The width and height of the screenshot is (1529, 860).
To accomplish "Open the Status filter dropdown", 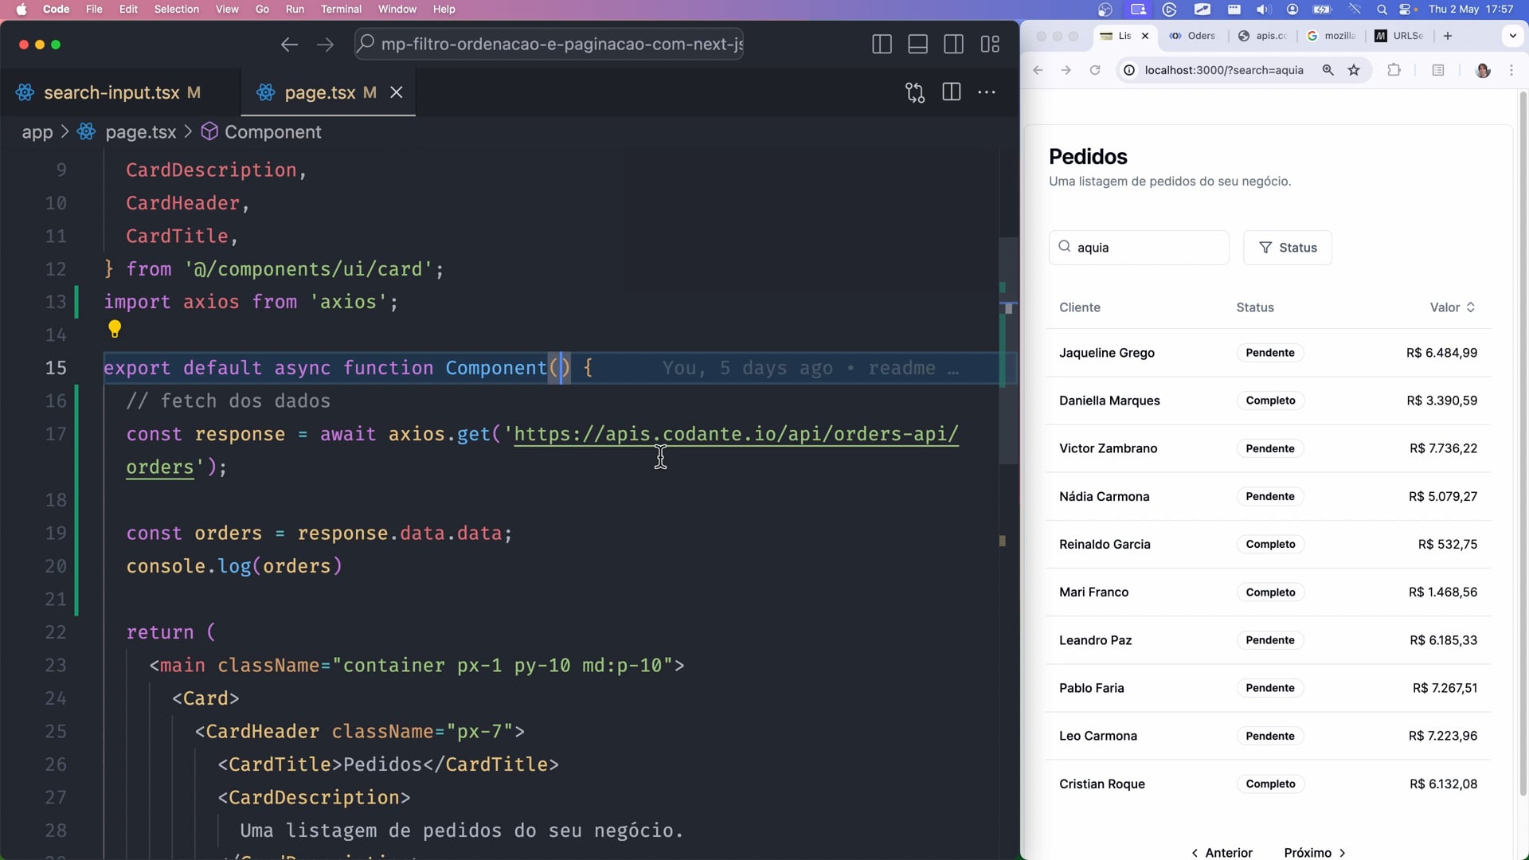I will point(1287,248).
